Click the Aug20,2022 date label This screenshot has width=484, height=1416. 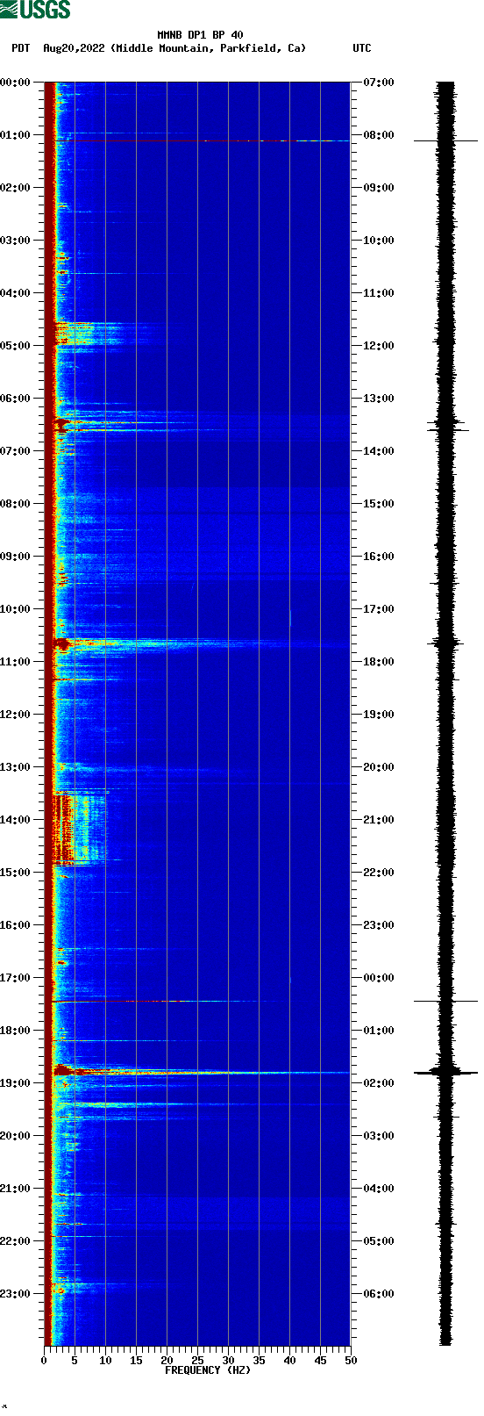tap(74, 48)
